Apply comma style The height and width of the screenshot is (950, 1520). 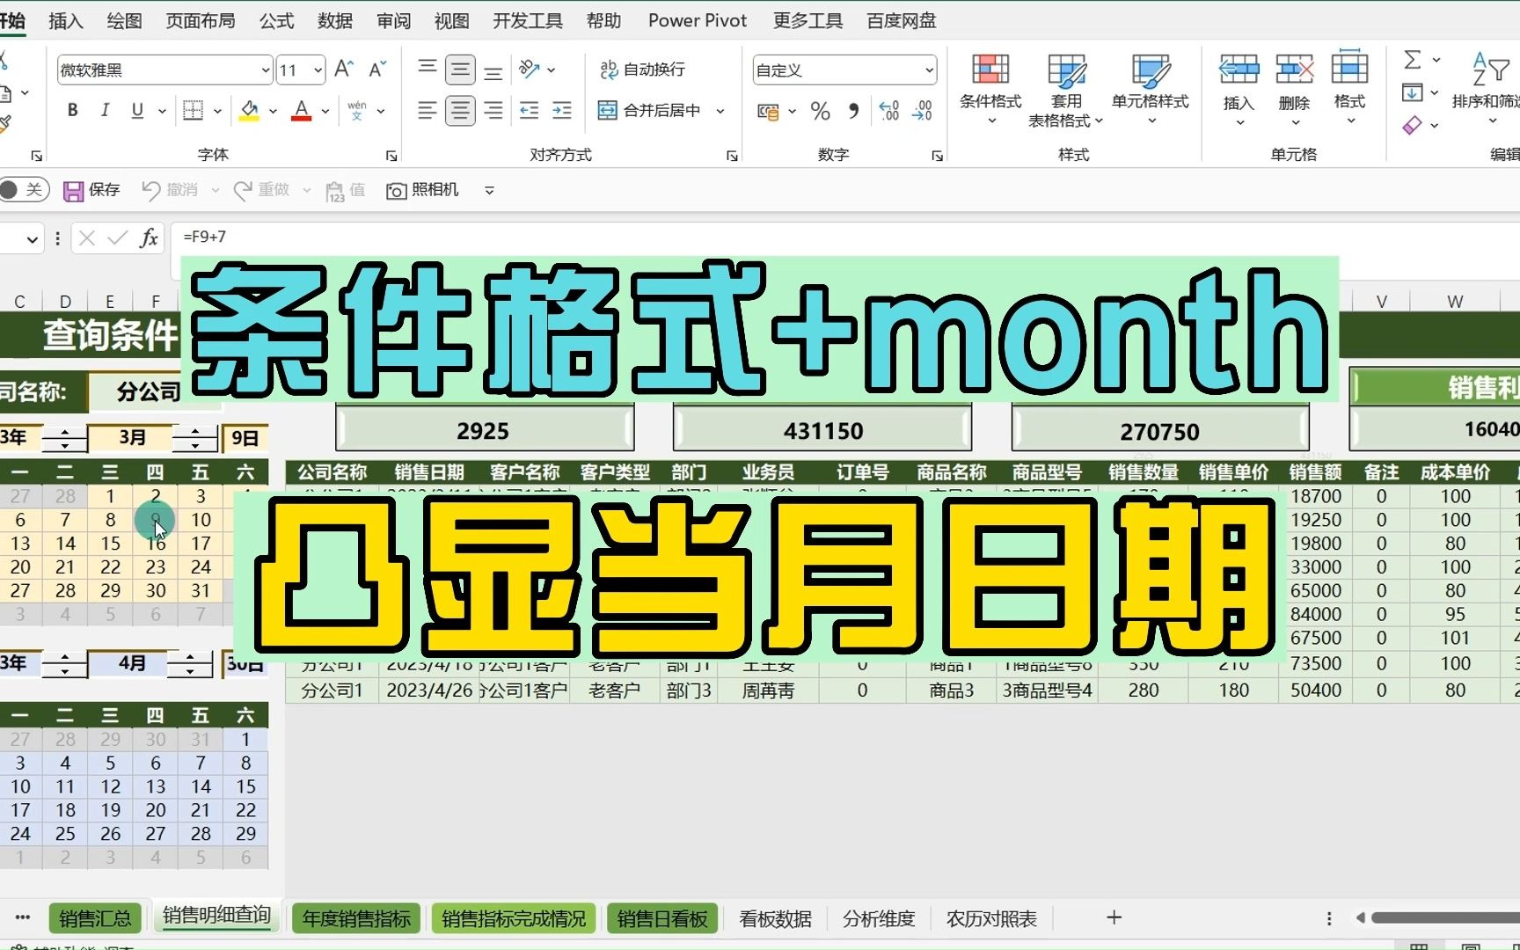coord(853,112)
